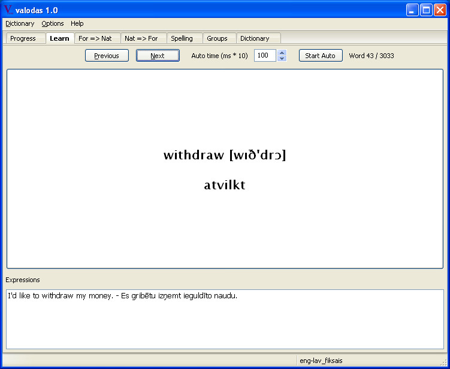
Task: Minimize the valodas window
Action: (x=412, y=10)
